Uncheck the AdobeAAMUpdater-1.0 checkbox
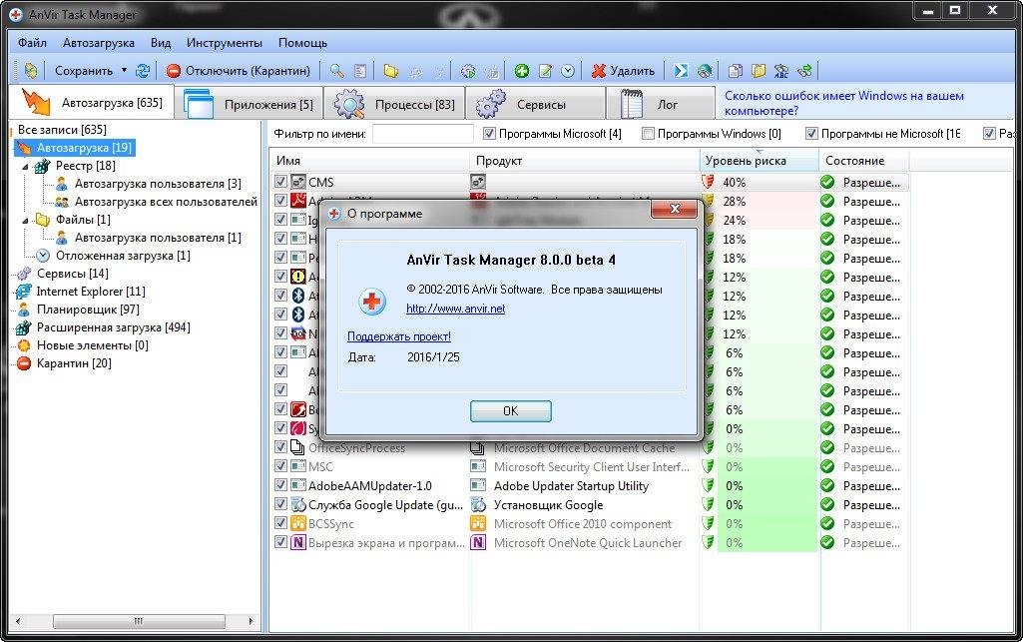 [x=280, y=485]
